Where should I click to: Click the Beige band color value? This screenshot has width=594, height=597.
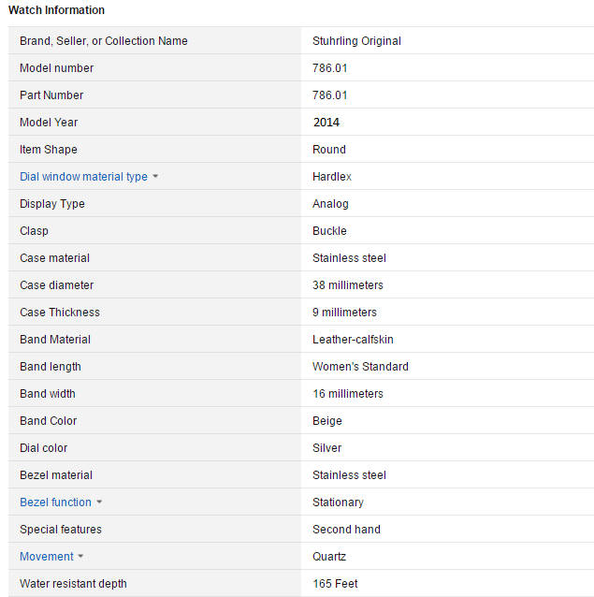[327, 421]
